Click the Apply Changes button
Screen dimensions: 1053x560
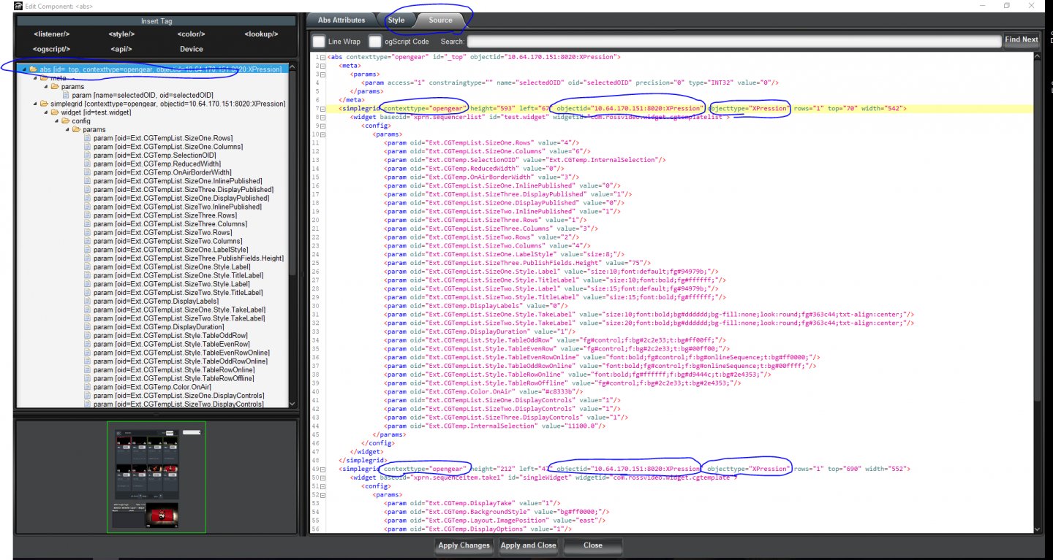pyautogui.click(x=464, y=545)
